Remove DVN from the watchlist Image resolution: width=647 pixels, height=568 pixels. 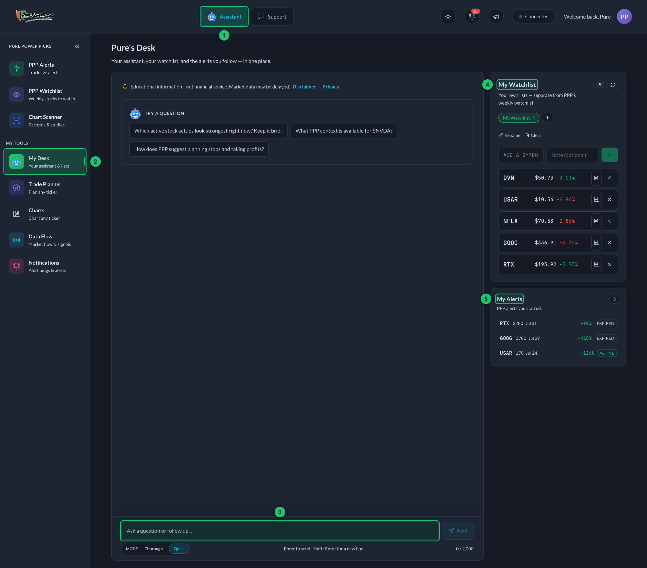[609, 178]
